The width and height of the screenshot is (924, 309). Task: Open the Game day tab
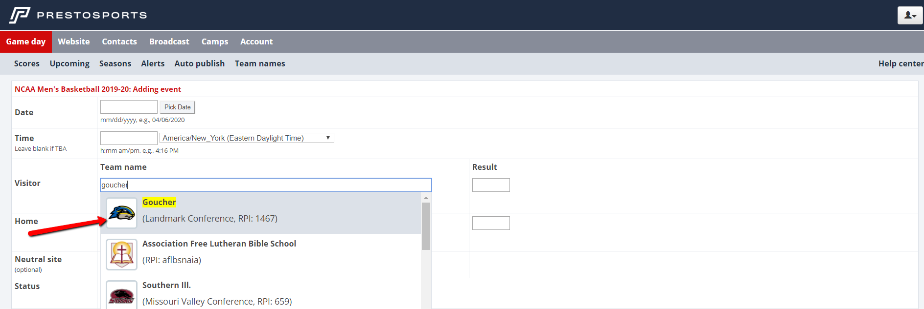pyautogui.click(x=26, y=41)
